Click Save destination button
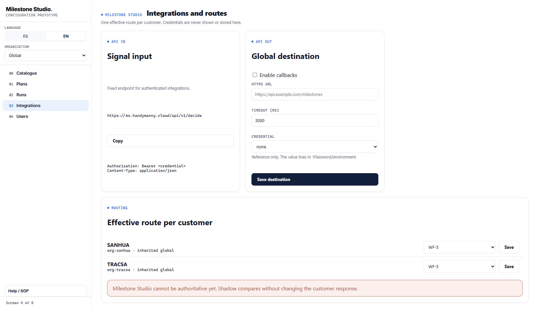This screenshot has height=309, width=538. pos(315,179)
